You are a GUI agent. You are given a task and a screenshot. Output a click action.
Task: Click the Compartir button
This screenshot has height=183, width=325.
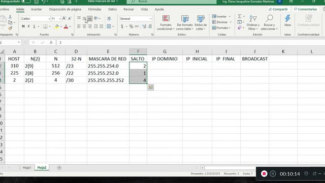pos(278,9)
